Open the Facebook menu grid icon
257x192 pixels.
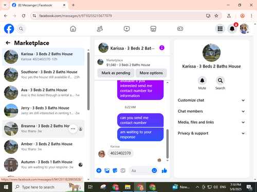[220, 29]
